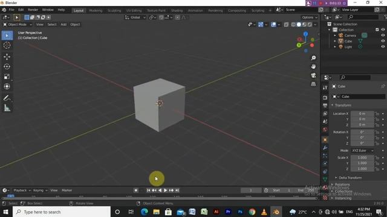The image size is (387, 217).
Task: Open Blender from the Windows taskbar
Action: click(x=276, y=212)
